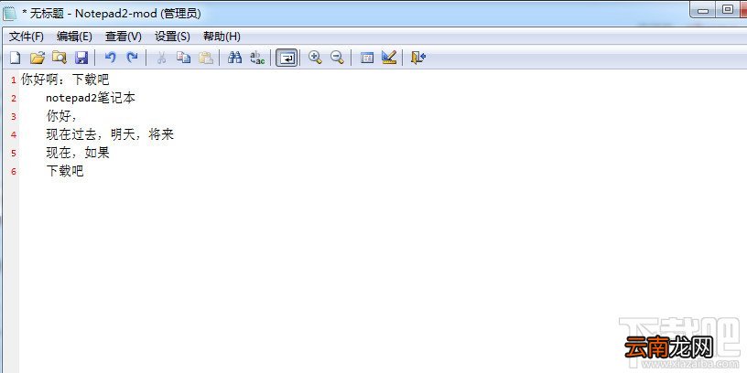Zoom in with the magnifier plus icon
This screenshot has height=373, width=747.
(315, 58)
